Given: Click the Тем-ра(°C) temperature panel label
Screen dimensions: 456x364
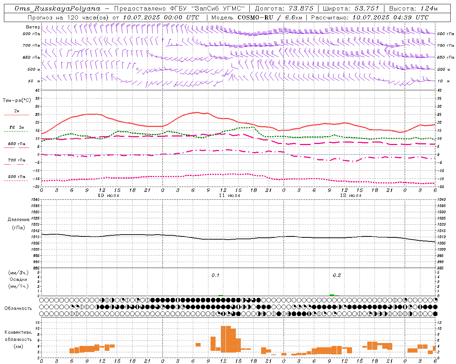Looking at the screenshot, I should 17,101.
